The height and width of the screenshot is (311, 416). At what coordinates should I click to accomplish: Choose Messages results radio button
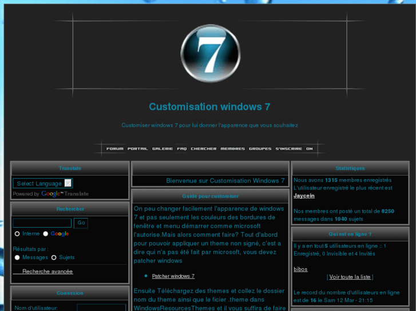(17, 257)
